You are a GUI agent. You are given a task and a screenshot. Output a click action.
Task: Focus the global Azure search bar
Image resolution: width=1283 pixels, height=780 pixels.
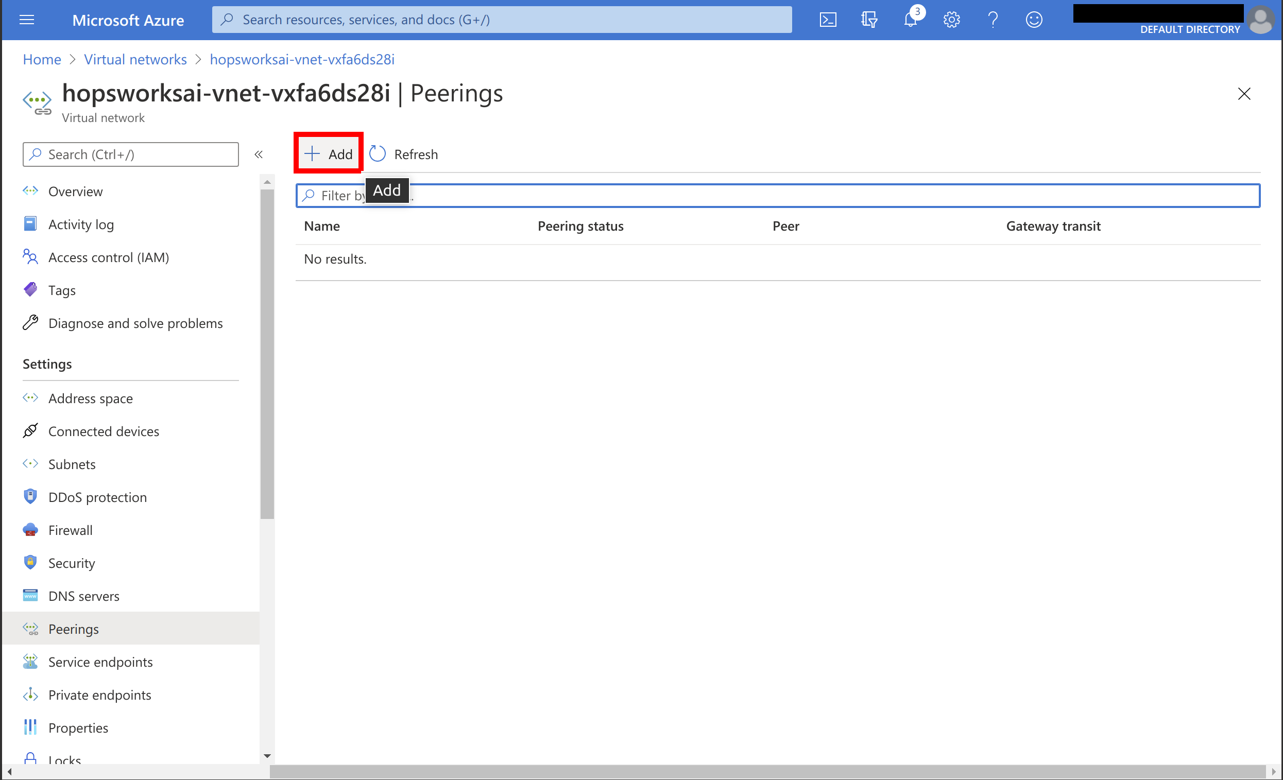point(502,19)
